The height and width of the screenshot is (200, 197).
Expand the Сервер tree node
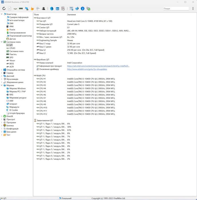click(x=2, y=73)
